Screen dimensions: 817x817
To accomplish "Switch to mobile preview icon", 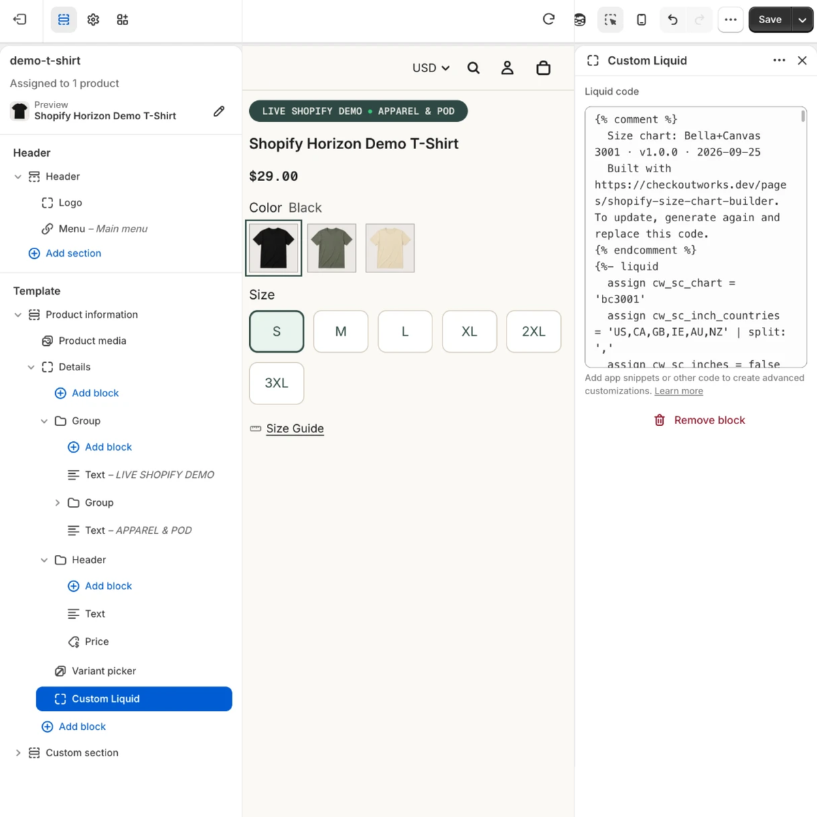I will pos(641,20).
